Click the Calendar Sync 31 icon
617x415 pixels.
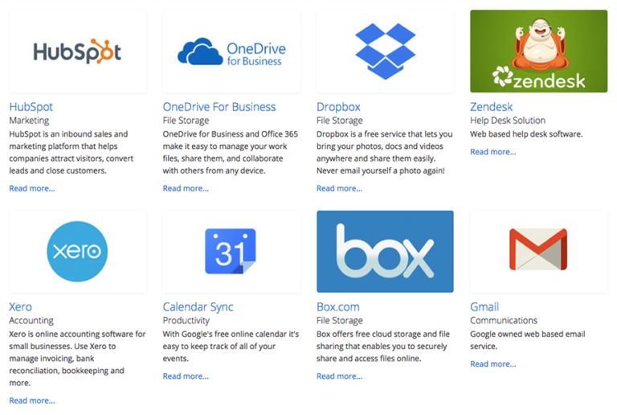[x=231, y=252]
